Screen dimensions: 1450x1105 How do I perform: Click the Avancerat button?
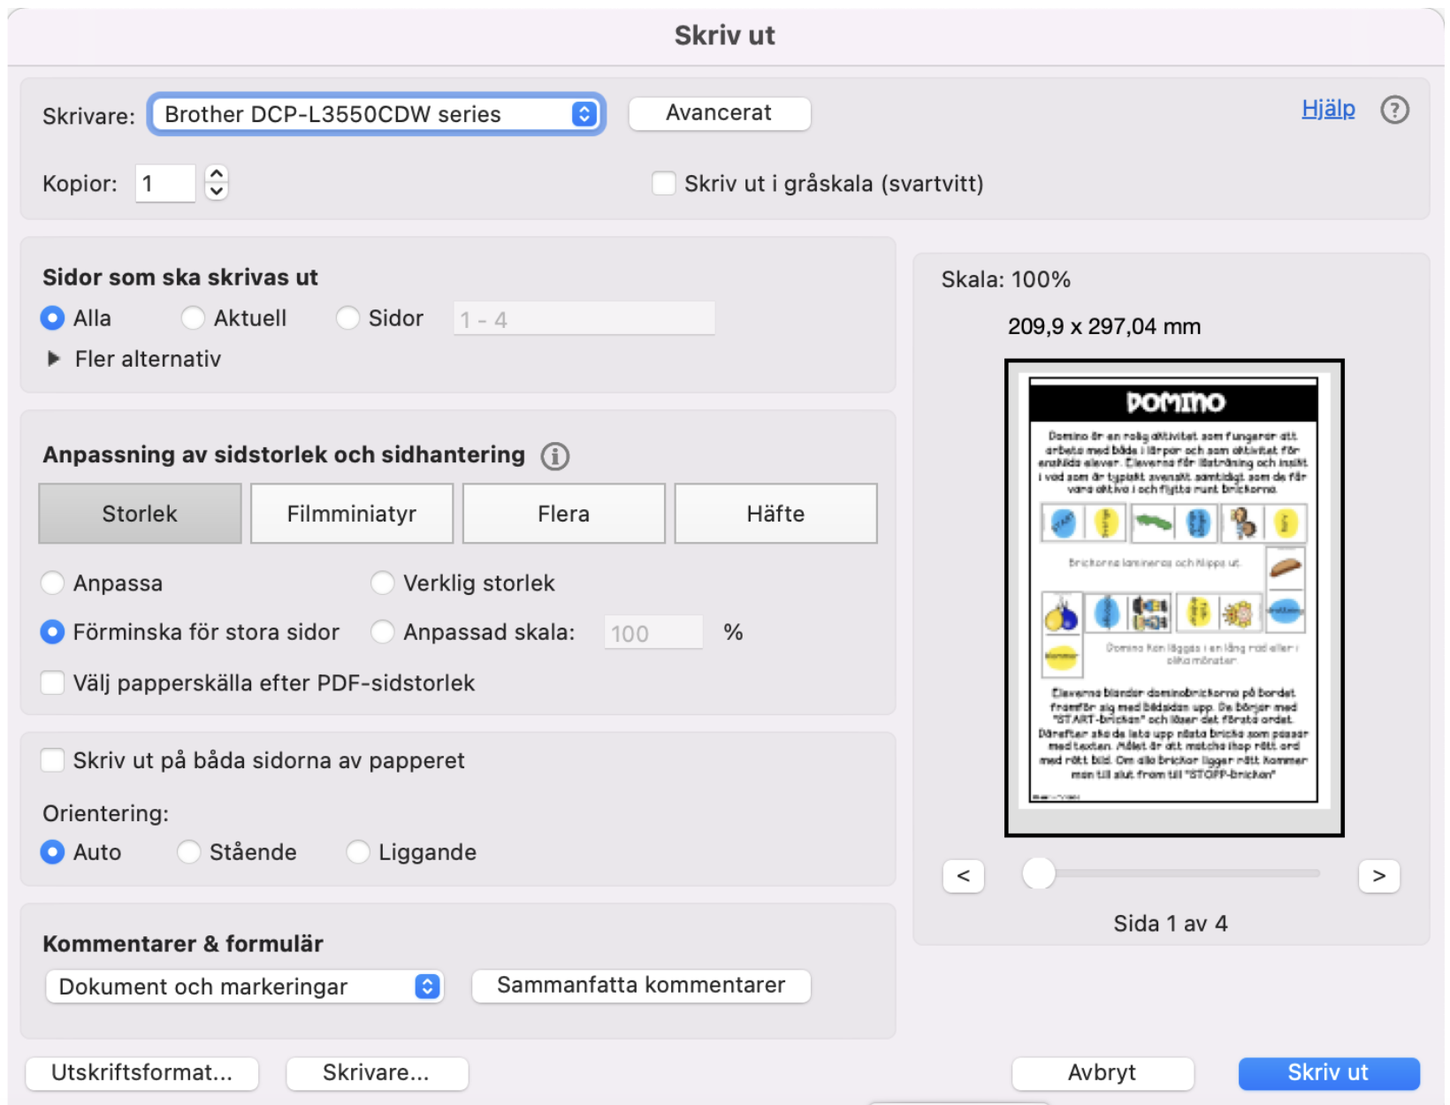pos(719,113)
